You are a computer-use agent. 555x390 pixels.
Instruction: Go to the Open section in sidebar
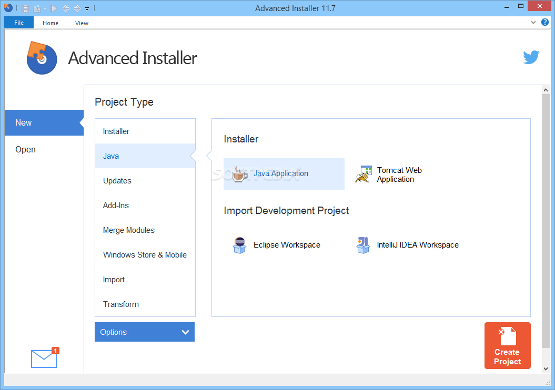(x=25, y=150)
